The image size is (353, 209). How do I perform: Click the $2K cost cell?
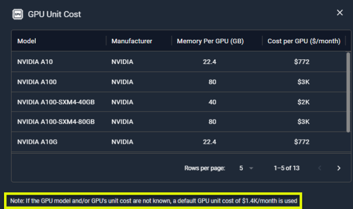pos(303,102)
